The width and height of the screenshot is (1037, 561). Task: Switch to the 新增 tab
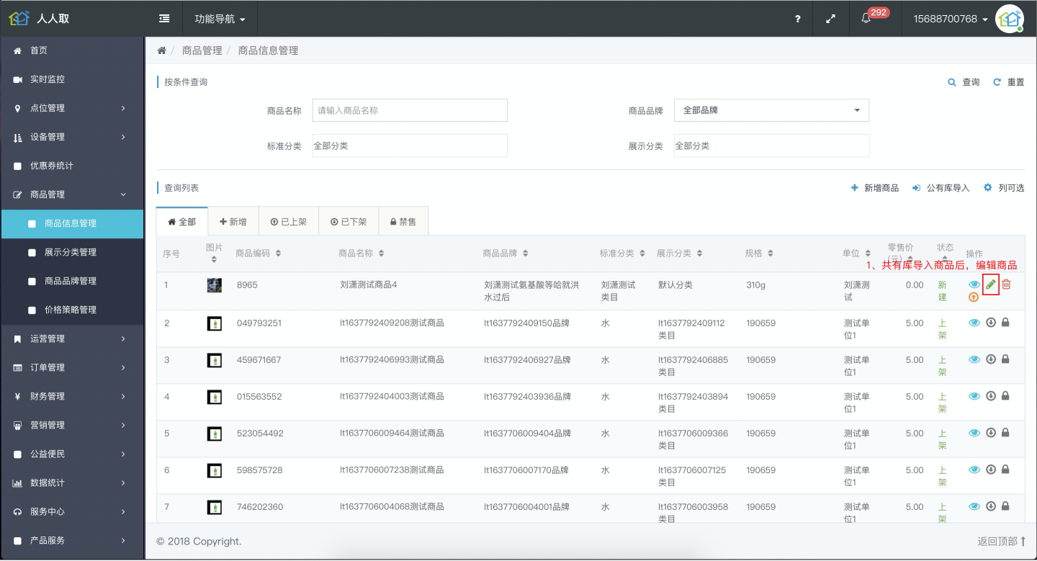pyautogui.click(x=233, y=222)
